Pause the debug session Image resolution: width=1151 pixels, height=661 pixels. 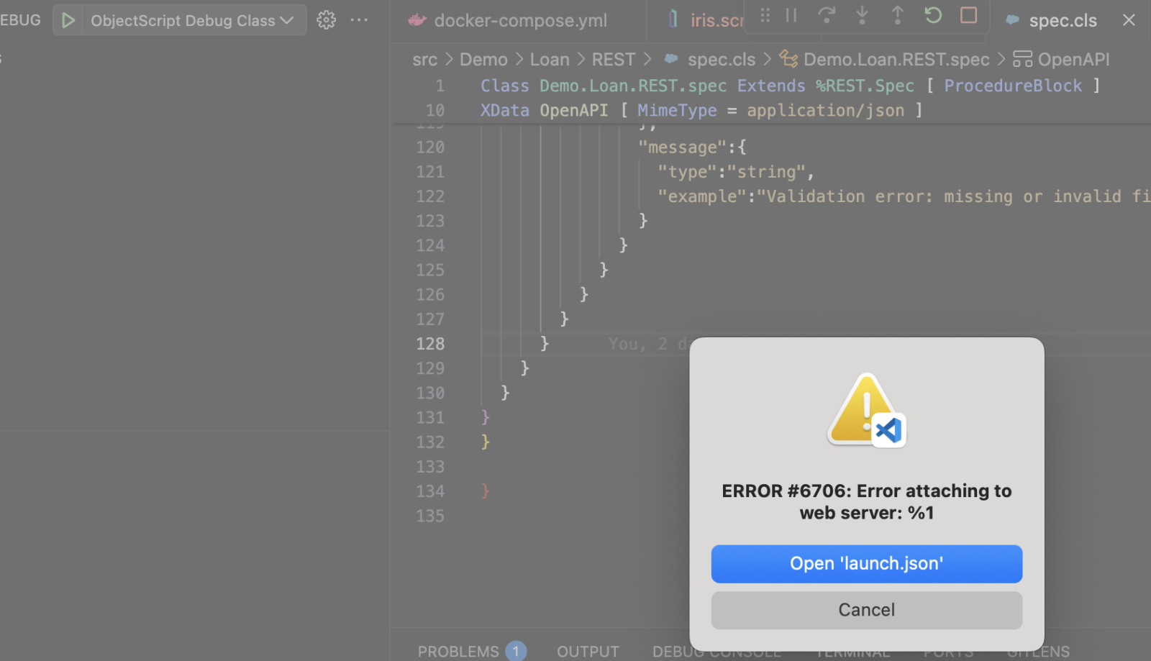pos(791,15)
